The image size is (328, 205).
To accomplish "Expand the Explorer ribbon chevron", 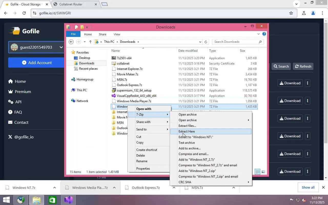I will pos(259,34).
